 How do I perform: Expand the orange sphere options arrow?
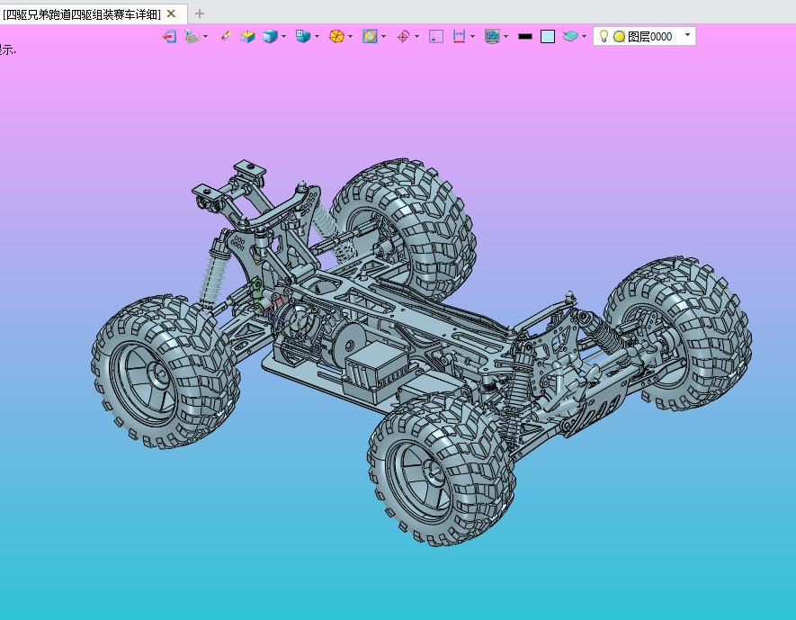[350, 37]
